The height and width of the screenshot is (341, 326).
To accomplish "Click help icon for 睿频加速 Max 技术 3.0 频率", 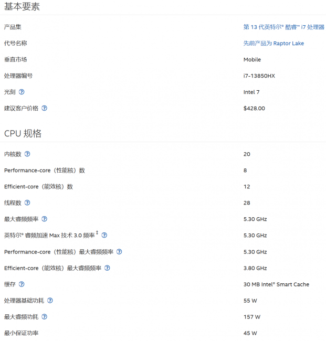I will pyautogui.click(x=104, y=235).
